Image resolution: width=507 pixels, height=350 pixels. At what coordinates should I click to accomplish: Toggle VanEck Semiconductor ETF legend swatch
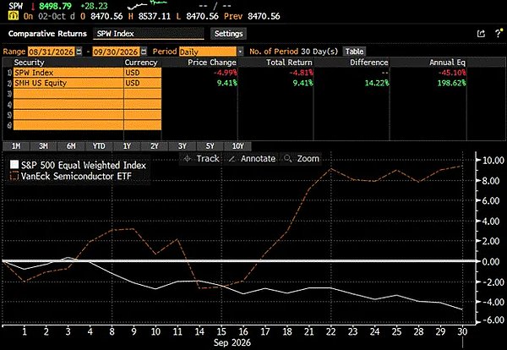click(14, 176)
